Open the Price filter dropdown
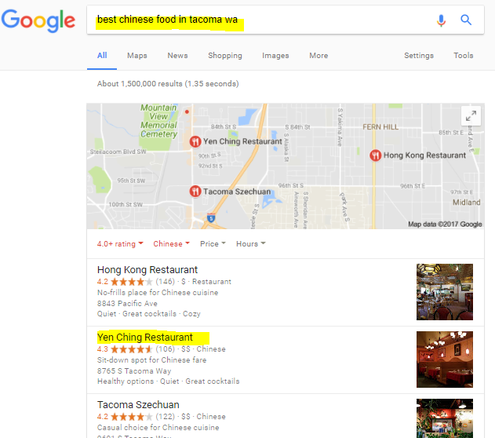The width and height of the screenshot is (495, 438). 213,244
